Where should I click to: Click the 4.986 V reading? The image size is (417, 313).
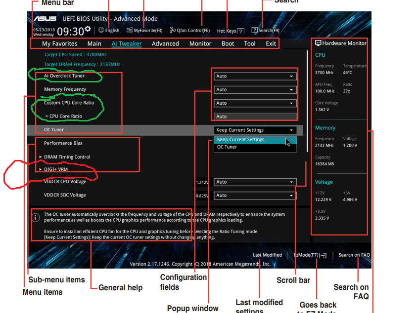coord(350,199)
